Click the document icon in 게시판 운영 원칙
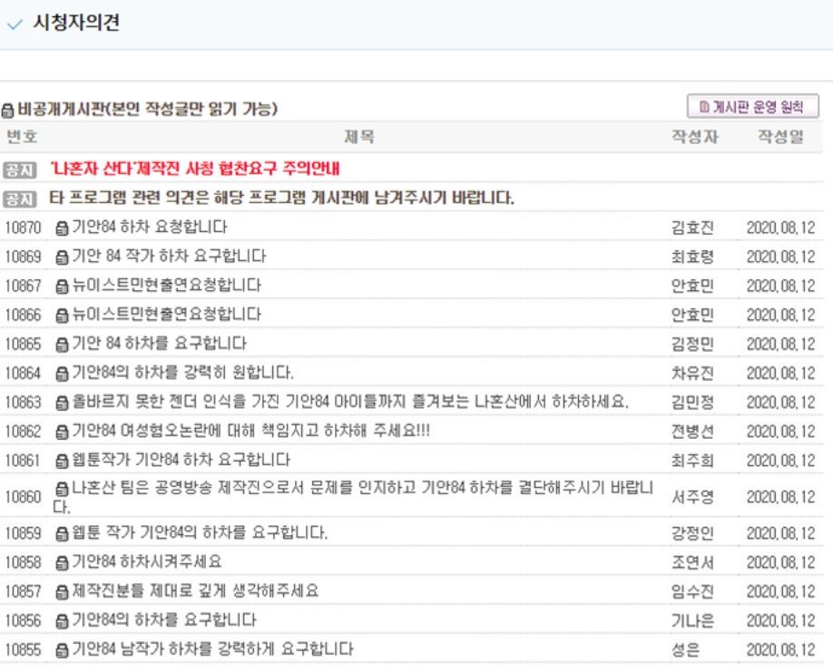Viewport: 833px width, 671px height. pos(705,107)
